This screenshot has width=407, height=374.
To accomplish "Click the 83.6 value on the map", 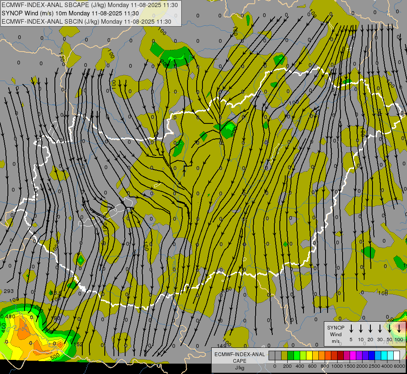I will point(56,293).
